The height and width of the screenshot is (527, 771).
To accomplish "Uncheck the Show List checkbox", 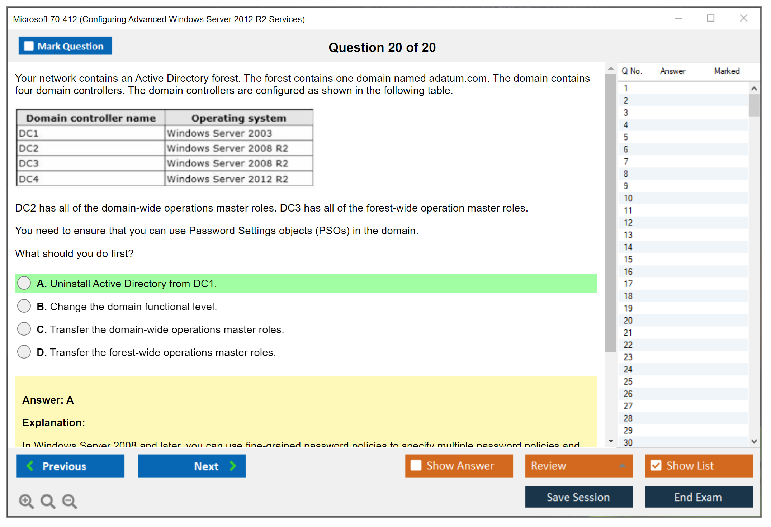I will click(656, 465).
